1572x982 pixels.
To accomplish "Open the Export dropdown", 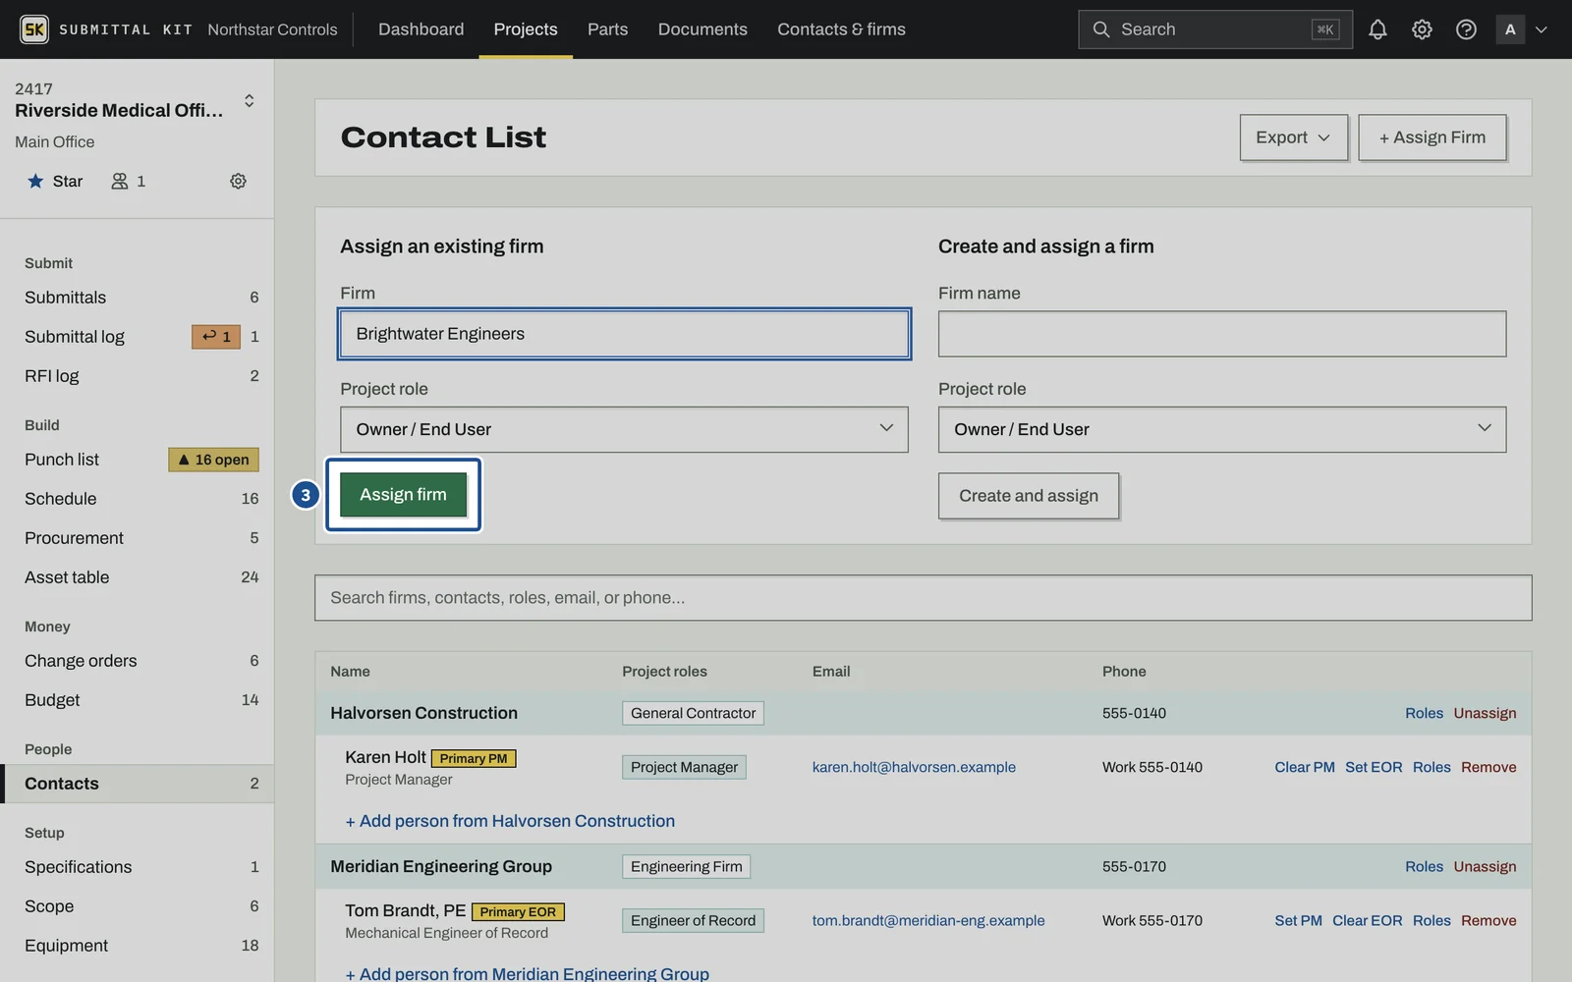I will click(x=1293, y=137).
